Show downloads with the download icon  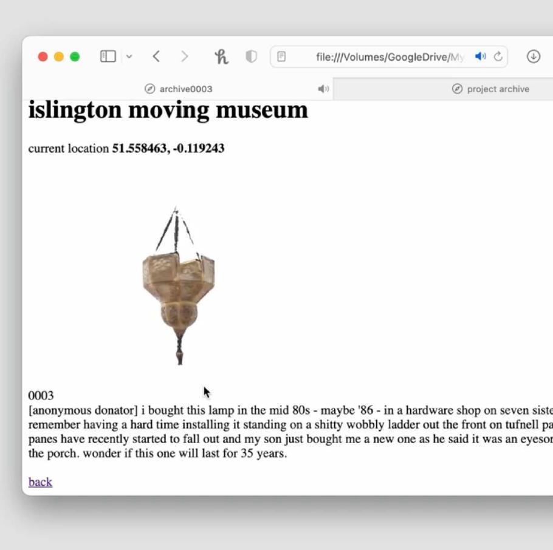(x=534, y=56)
